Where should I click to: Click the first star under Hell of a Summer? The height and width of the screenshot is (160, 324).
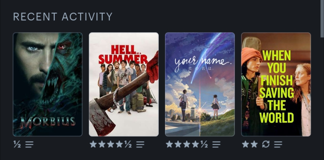(93, 144)
